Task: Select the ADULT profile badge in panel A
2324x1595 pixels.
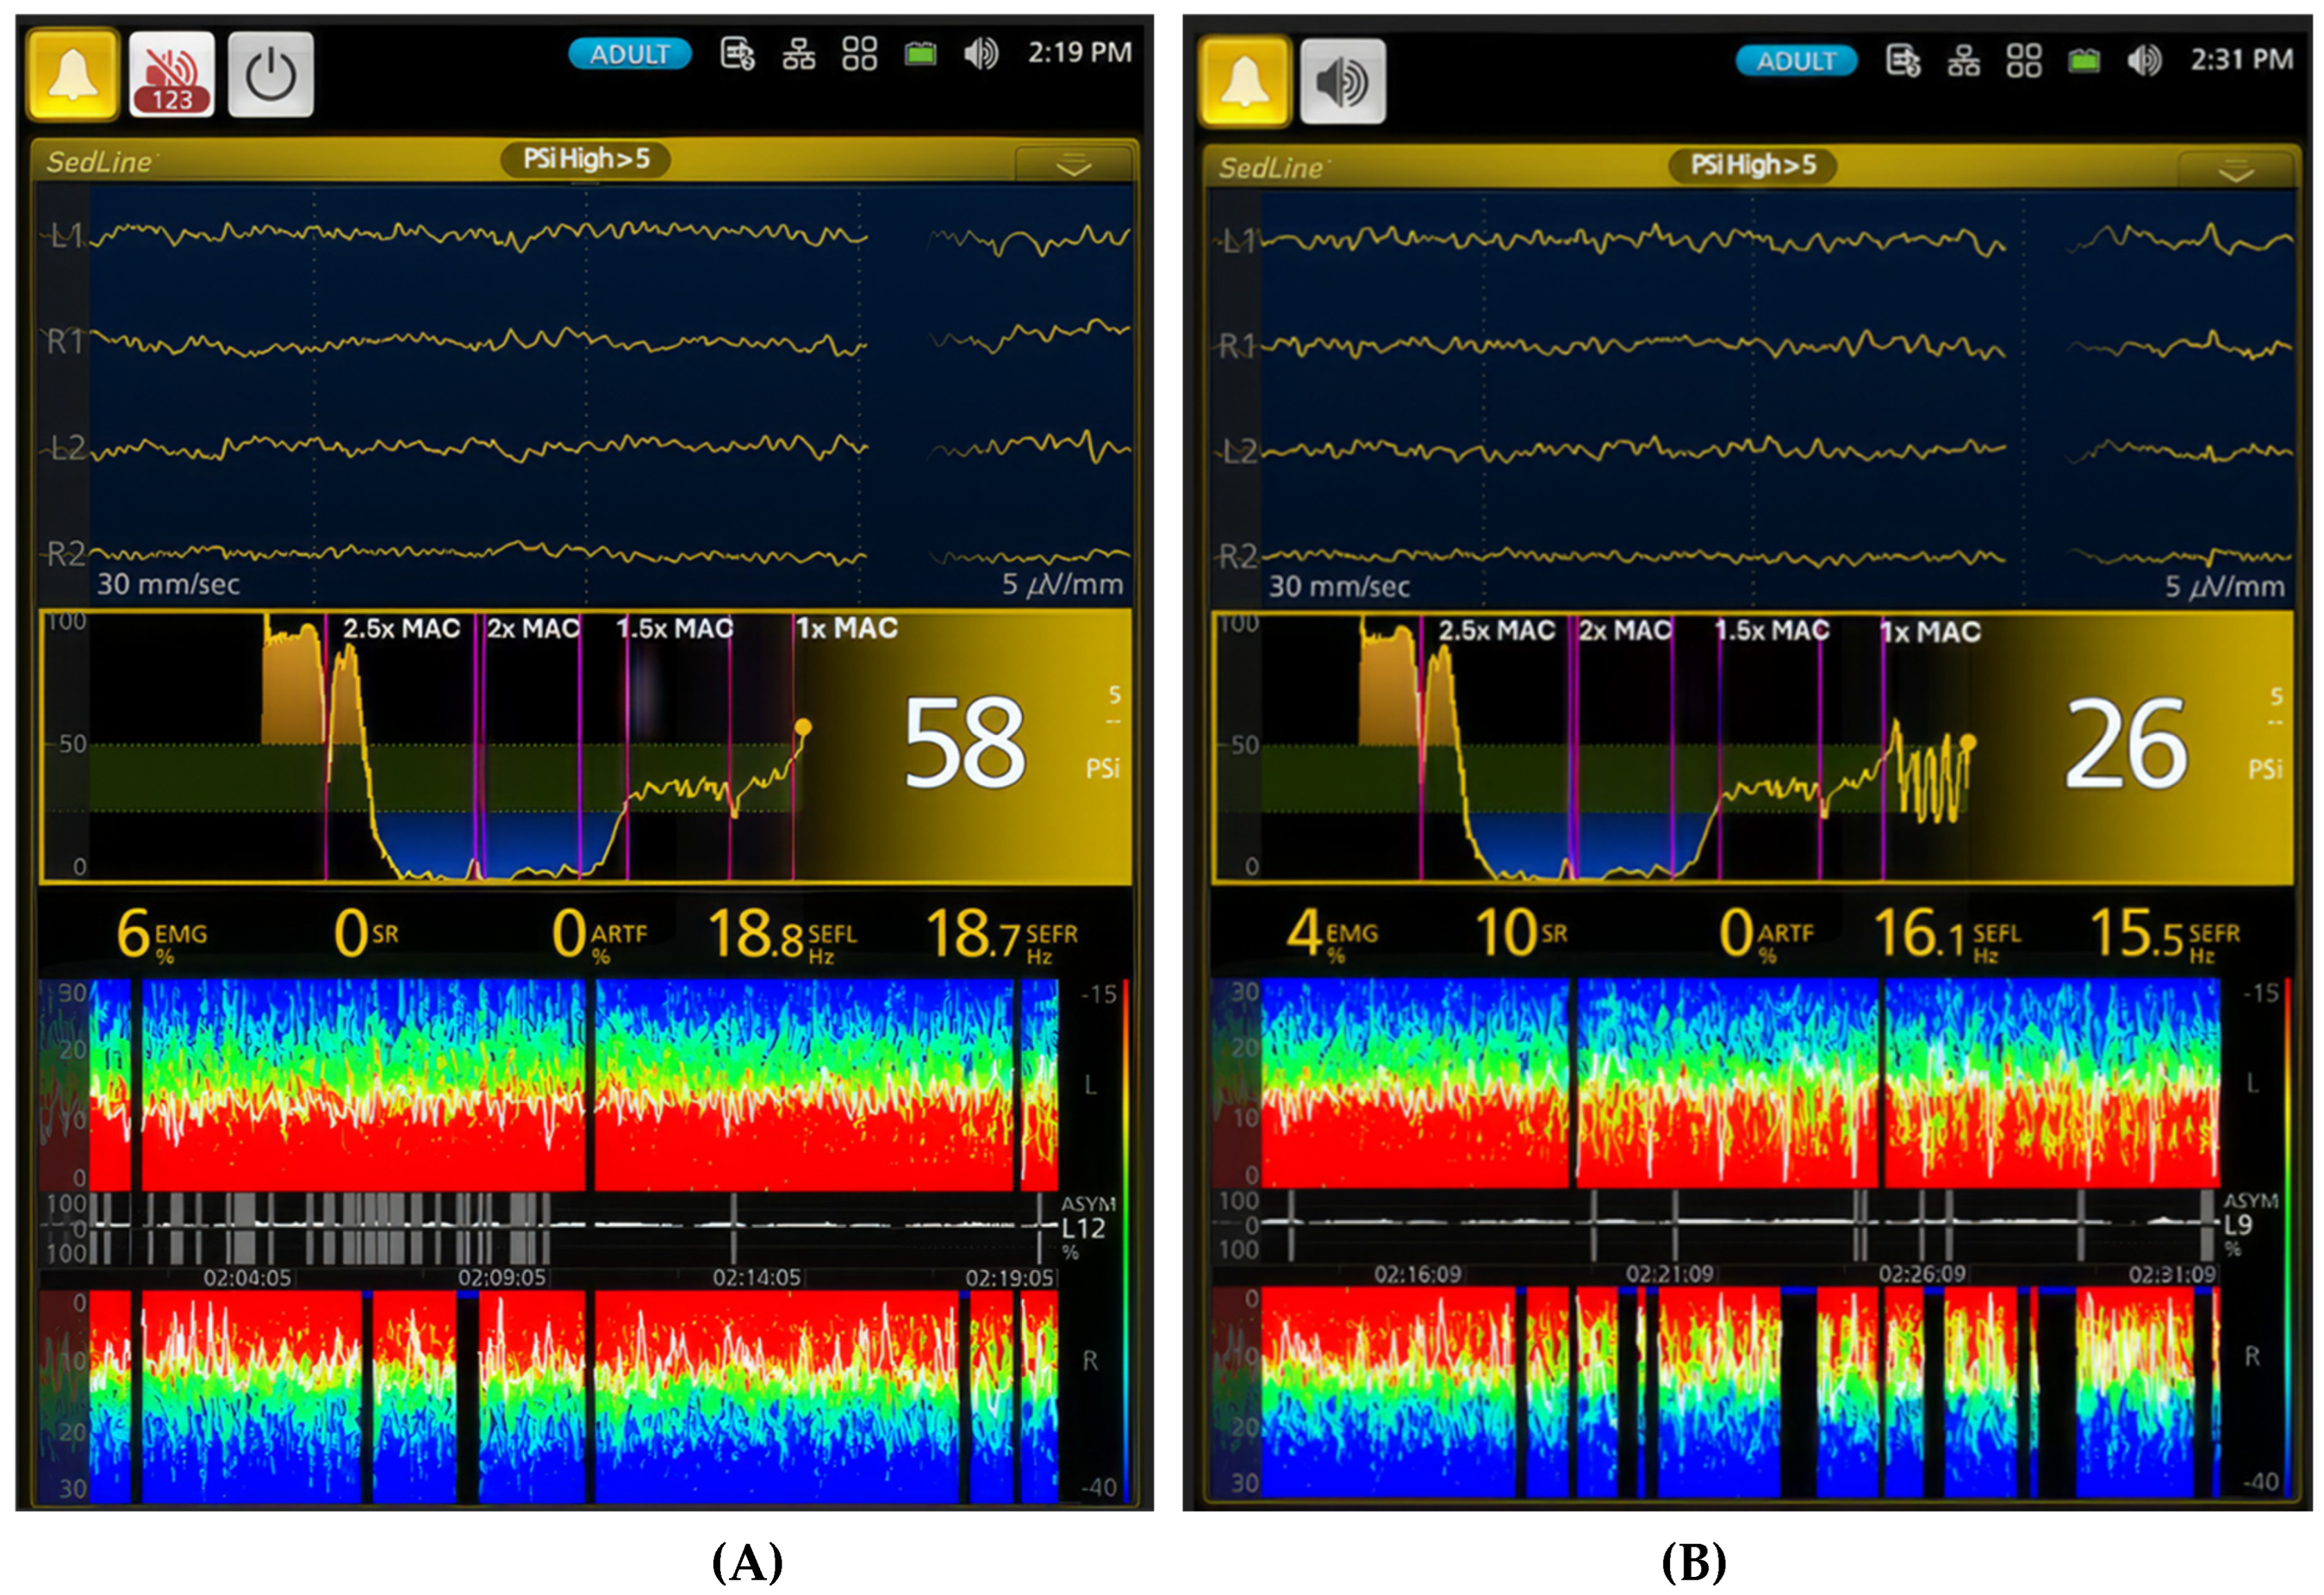Action: tap(629, 54)
